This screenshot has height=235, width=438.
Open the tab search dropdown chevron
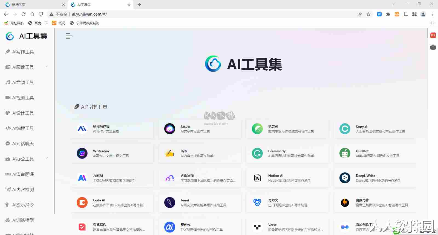pos(394,4)
